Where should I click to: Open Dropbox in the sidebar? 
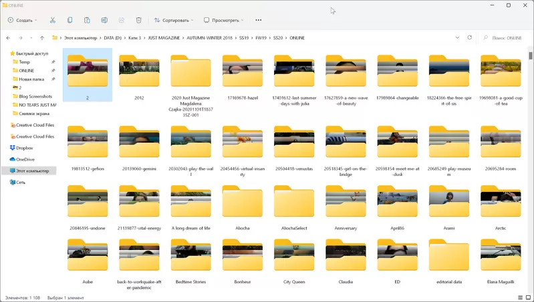pyautogui.click(x=24, y=148)
